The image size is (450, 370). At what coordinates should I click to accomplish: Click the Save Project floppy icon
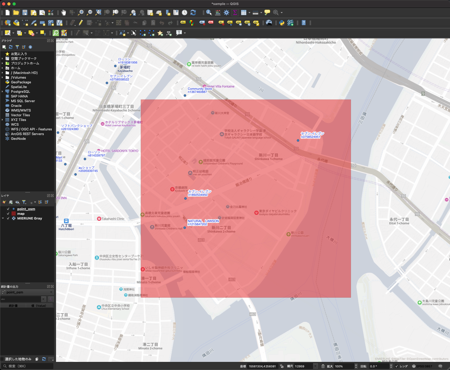point(25,13)
